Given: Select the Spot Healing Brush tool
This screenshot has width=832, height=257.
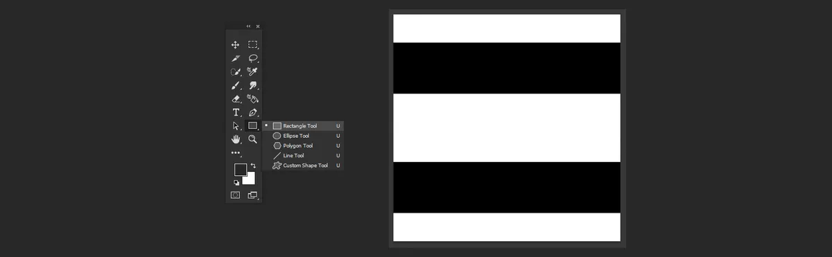Looking at the screenshot, I should [x=236, y=71].
